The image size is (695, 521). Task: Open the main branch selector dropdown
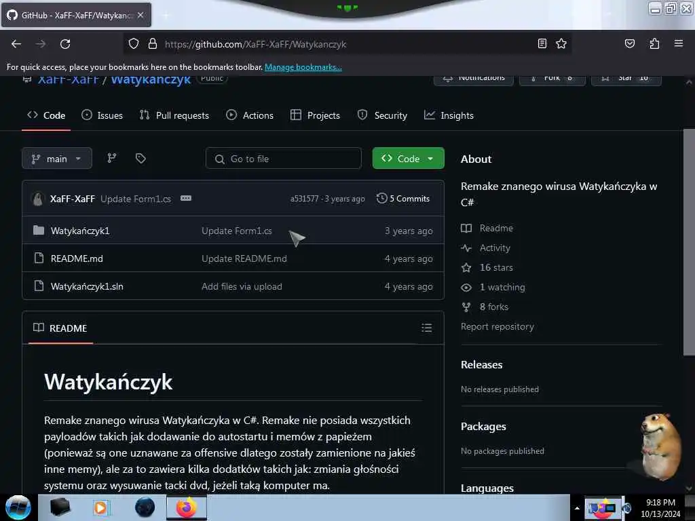point(57,159)
